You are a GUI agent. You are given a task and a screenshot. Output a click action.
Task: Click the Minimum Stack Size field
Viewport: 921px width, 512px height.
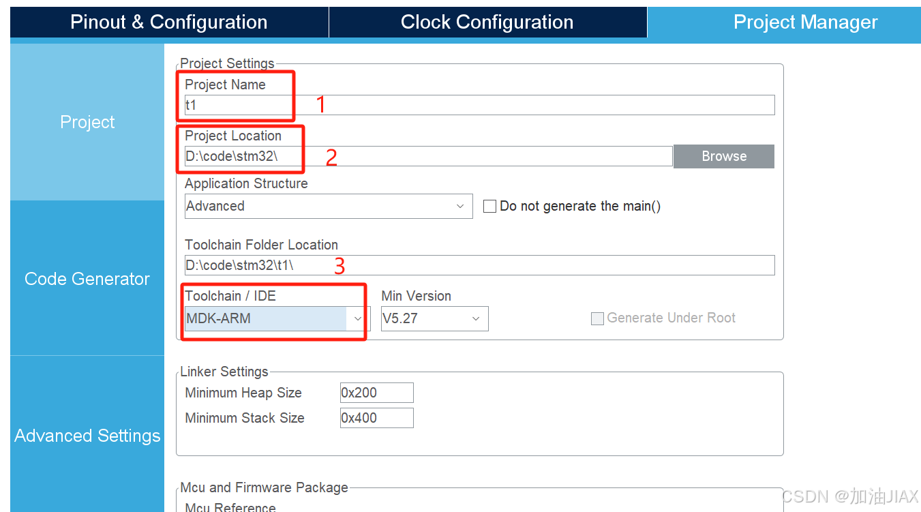377,418
